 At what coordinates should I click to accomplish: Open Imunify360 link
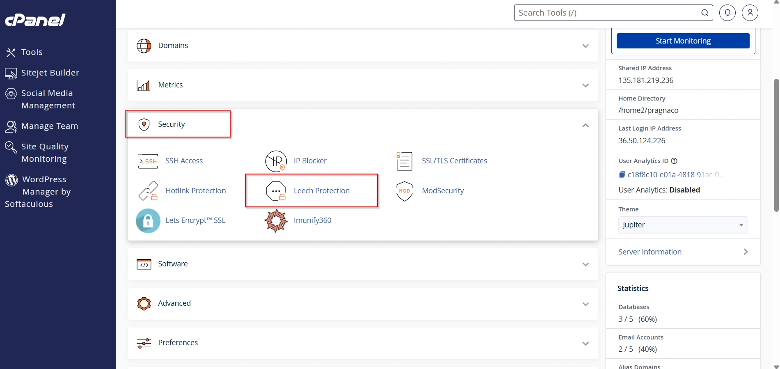[313, 220]
